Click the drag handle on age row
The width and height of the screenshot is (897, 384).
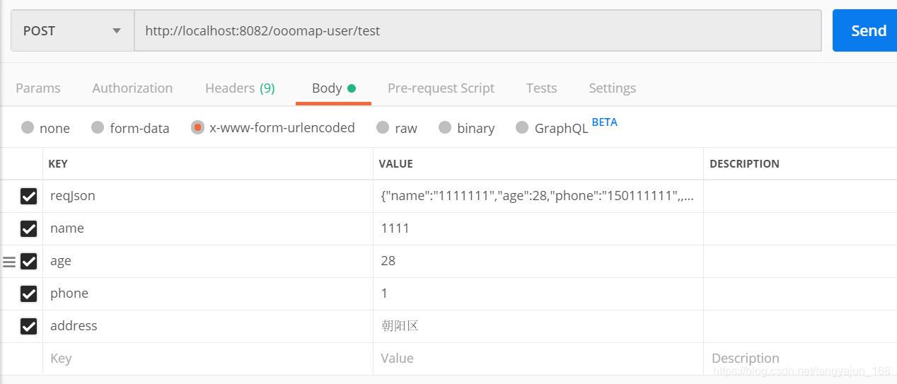9,262
